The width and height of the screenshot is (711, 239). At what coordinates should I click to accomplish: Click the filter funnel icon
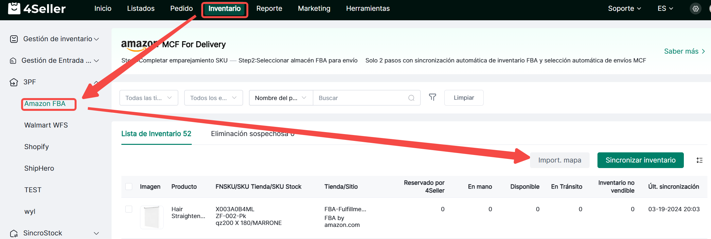pyautogui.click(x=432, y=97)
